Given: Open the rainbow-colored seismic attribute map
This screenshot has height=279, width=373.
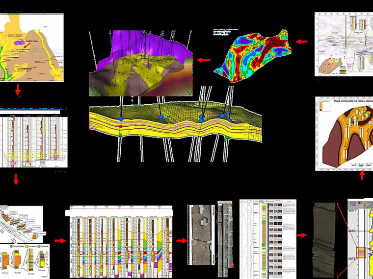Looking at the screenshot, I should tap(253, 56).
